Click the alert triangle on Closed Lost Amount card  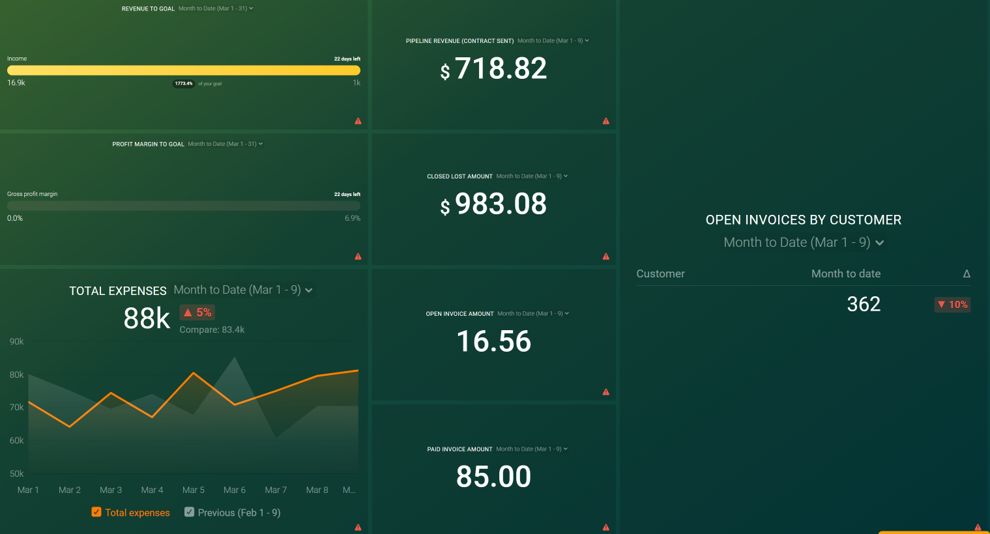(x=605, y=257)
